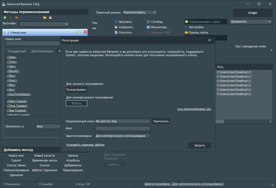Click the Имя field in the Регистрация dialog
The image size is (276, 188).
point(123,128)
